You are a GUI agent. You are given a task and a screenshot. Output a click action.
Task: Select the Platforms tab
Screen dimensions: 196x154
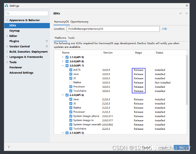click(60, 38)
